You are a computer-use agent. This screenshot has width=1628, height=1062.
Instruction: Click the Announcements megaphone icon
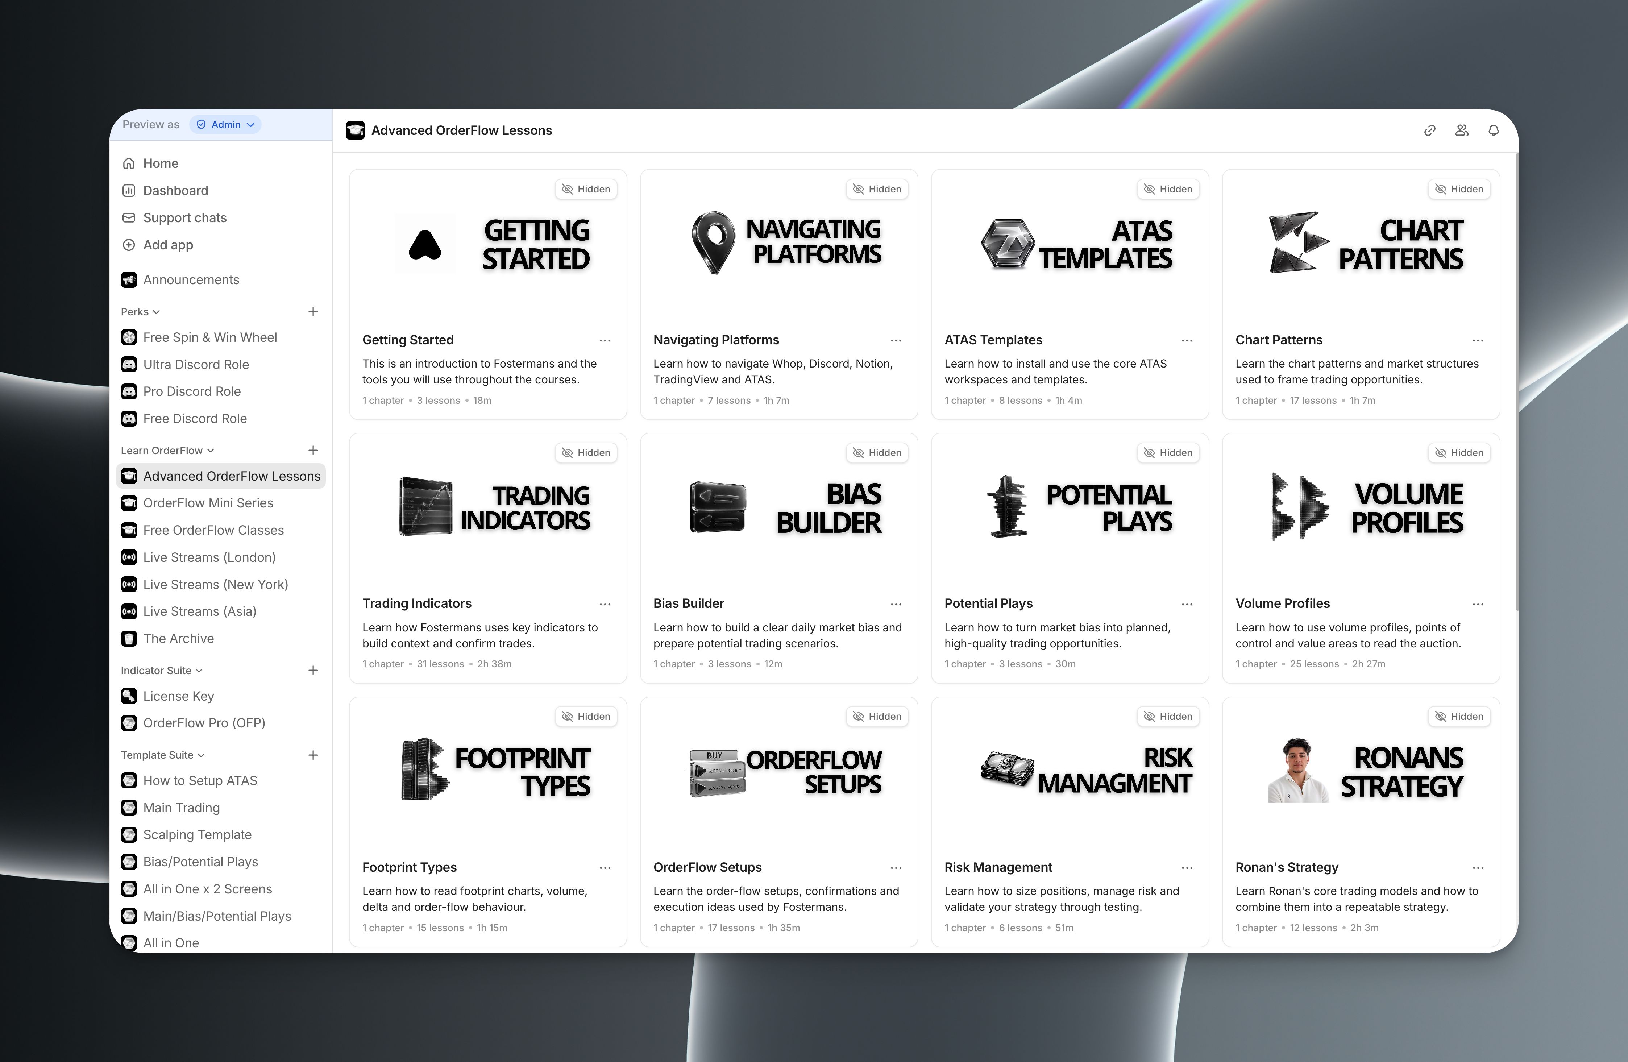[x=129, y=280]
